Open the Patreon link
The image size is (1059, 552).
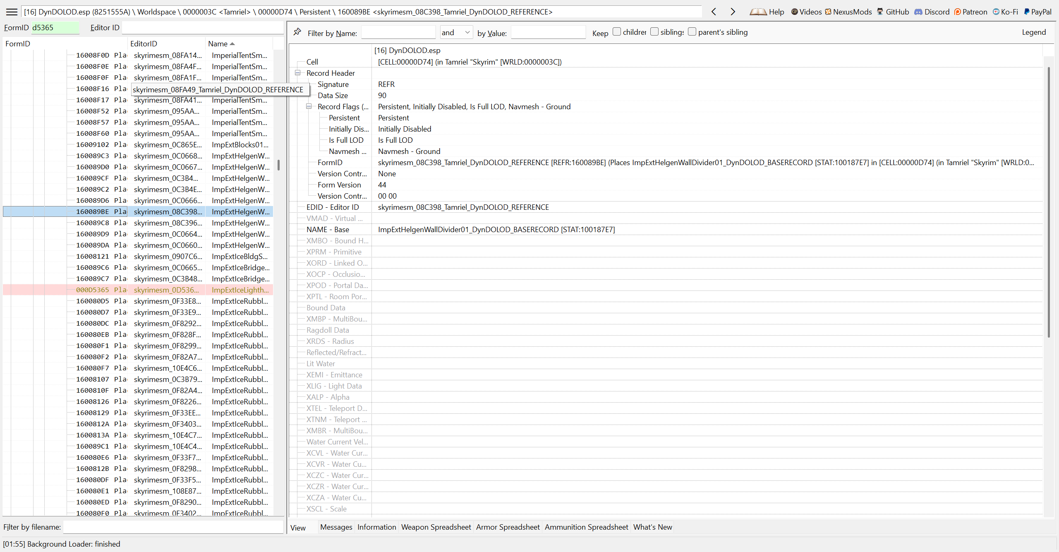(x=970, y=12)
